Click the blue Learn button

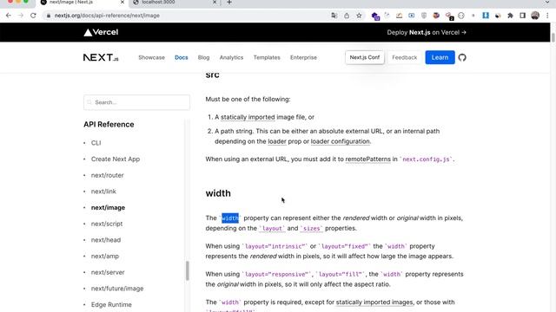coord(440,57)
